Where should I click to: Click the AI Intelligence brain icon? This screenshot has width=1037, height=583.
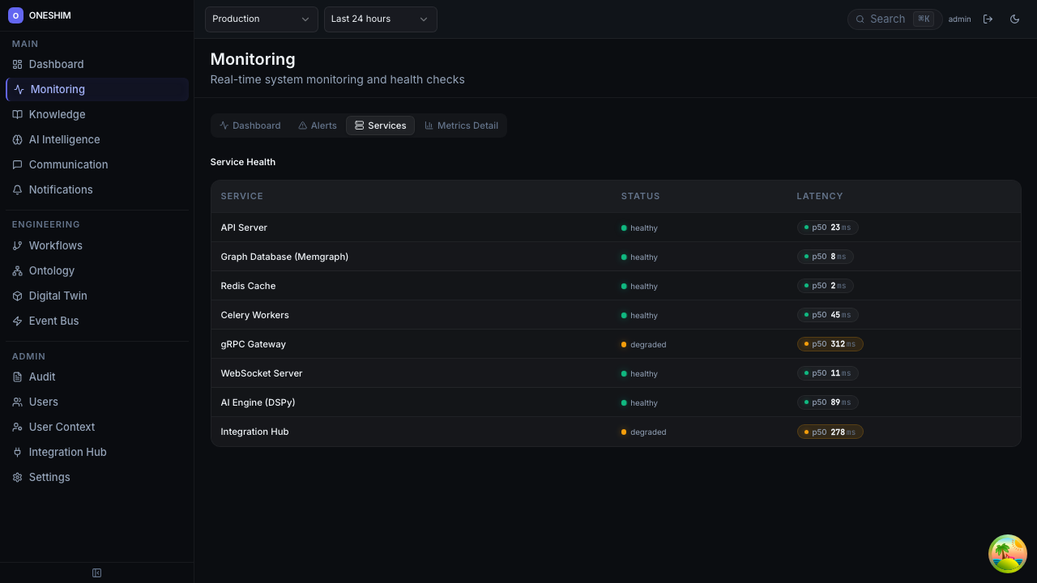17,139
